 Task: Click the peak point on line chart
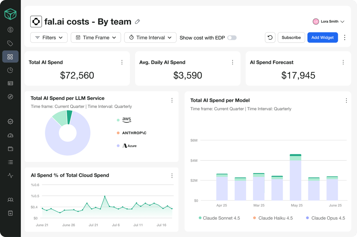coord(105,196)
